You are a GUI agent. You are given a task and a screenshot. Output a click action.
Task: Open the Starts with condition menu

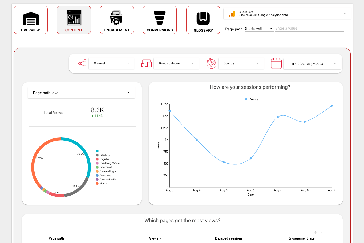point(259,28)
